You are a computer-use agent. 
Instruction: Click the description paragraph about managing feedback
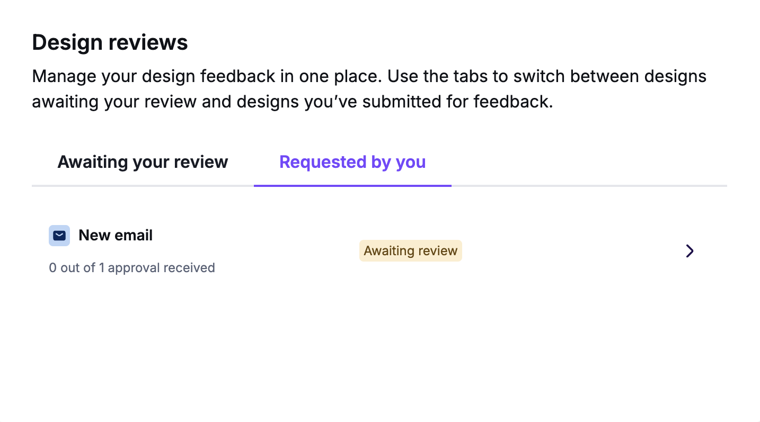369,89
